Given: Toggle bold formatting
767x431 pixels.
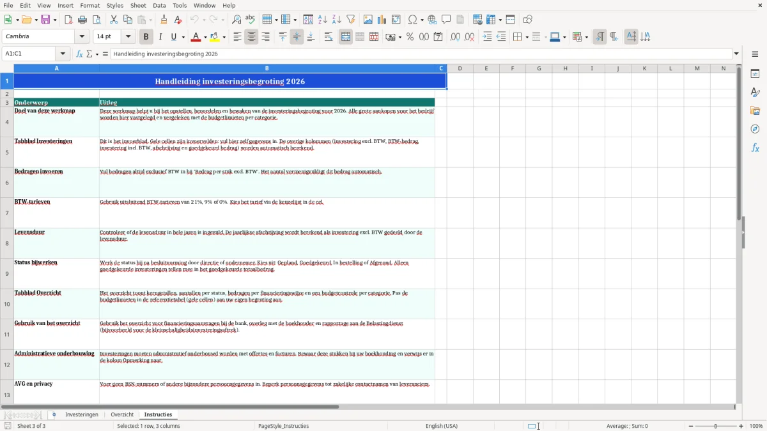Looking at the screenshot, I should [x=146, y=37].
